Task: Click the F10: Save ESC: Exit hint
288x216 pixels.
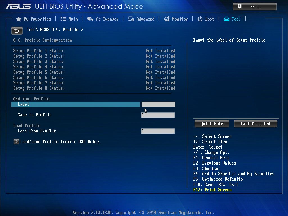Action: point(216,184)
